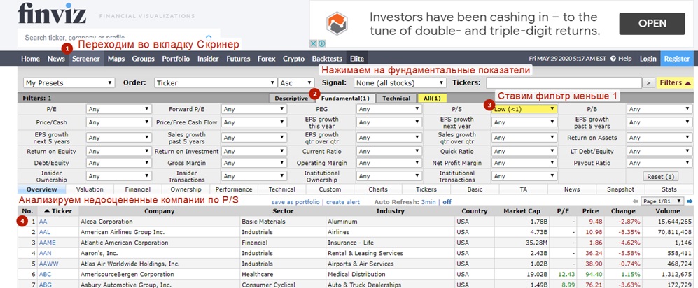The image size is (698, 288).
Task: Collapse the Filters panel
Action: [x=676, y=82]
